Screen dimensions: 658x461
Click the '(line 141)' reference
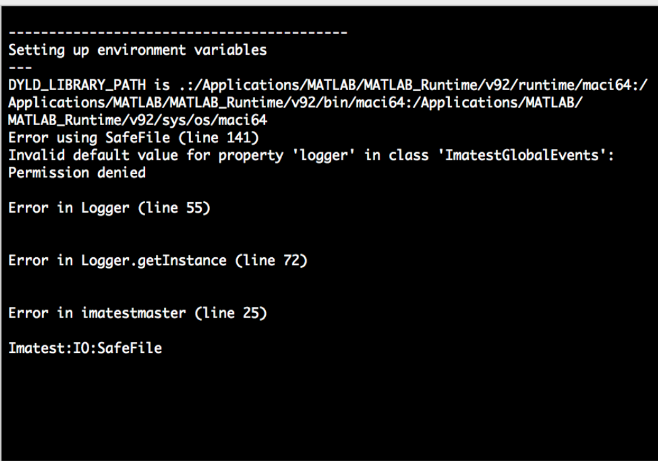pos(218,138)
